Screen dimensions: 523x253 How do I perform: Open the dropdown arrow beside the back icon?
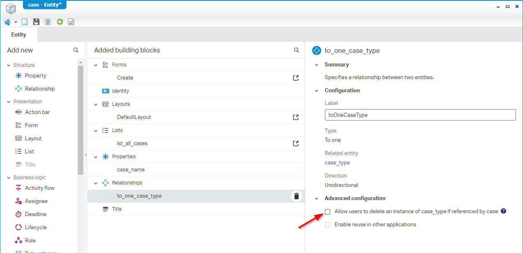pyautogui.click(x=16, y=22)
